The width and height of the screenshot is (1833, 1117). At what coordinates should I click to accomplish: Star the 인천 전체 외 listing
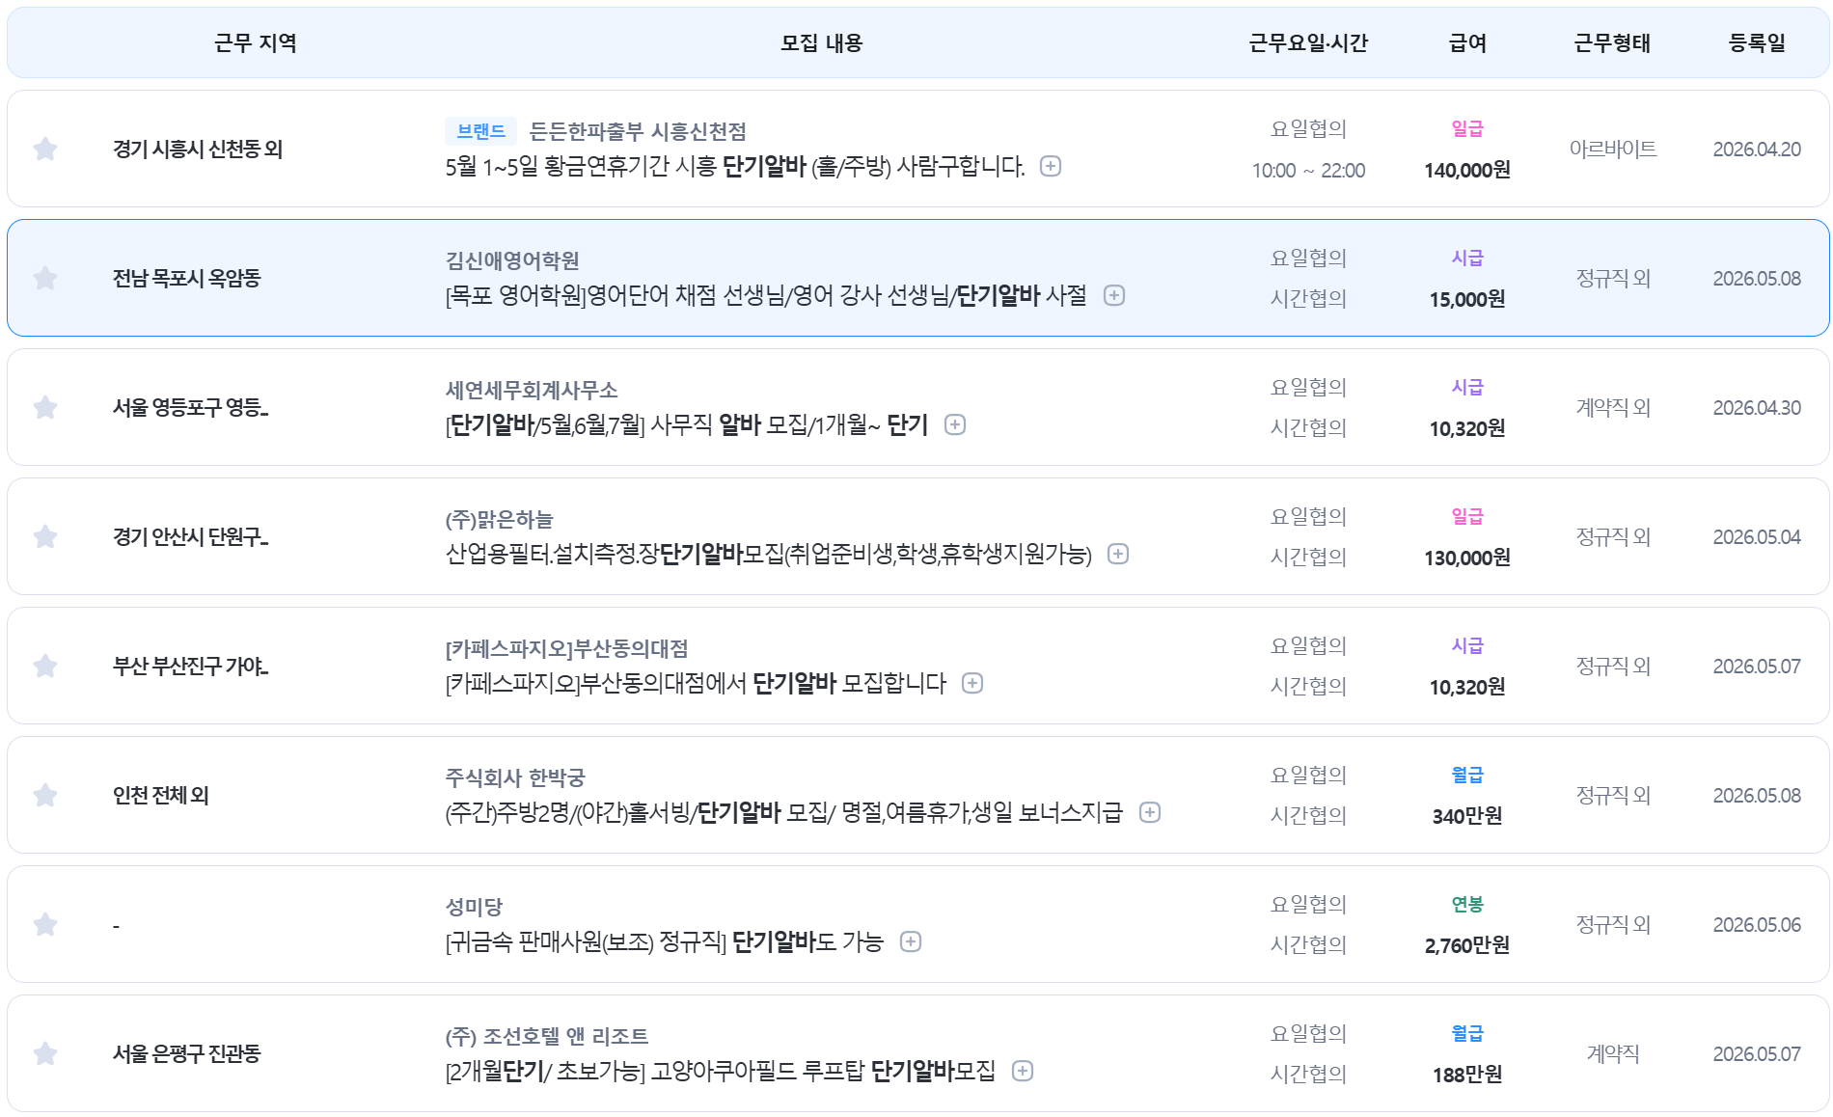[45, 795]
